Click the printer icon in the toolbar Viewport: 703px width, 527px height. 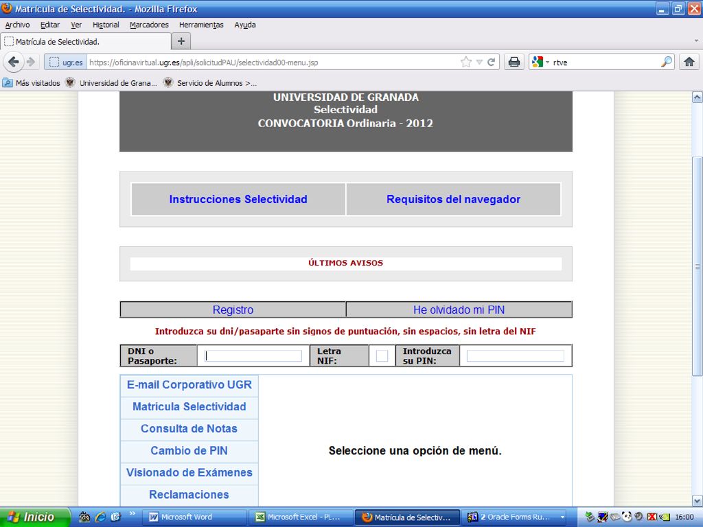pyautogui.click(x=514, y=62)
